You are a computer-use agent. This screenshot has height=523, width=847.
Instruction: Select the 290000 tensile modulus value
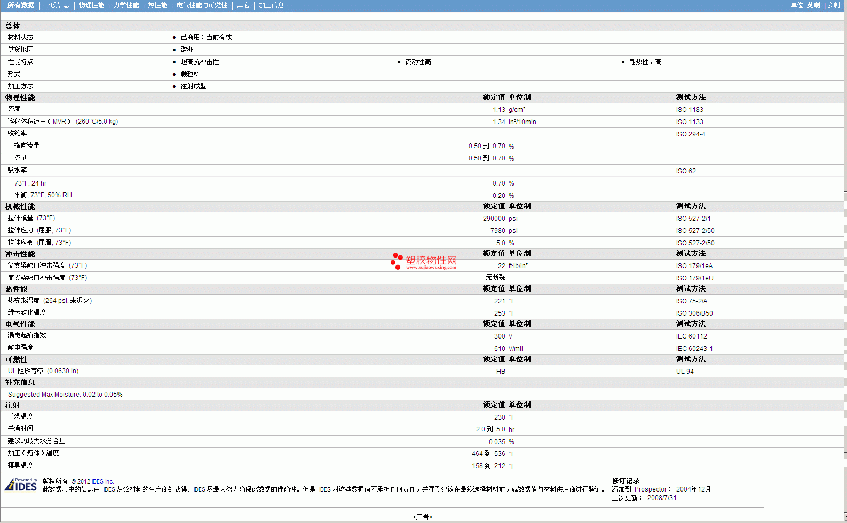tap(494, 219)
